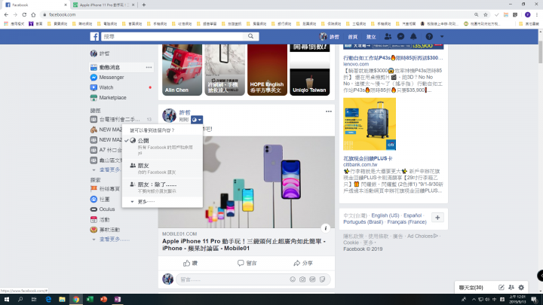The height and width of the screenshot is (305, 543).
Task: Open friend requests icon in header
Action: [x=388, y=36]
